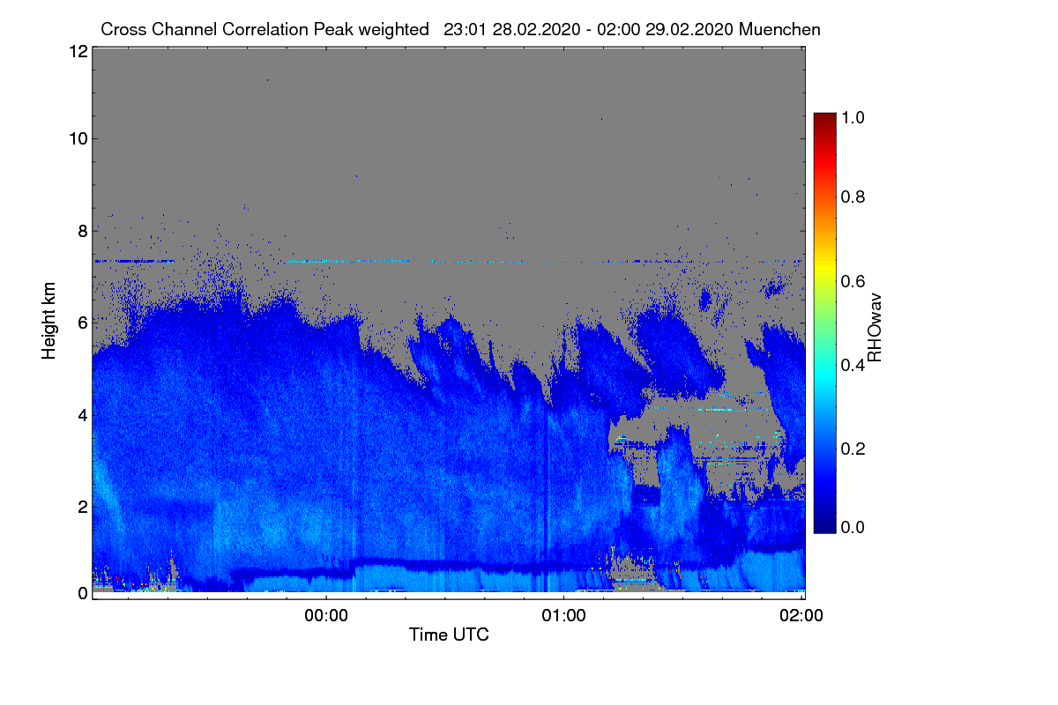Click the colorbar value '0.0'
Viewport: 1058px width, 705px height.
(x=853, y=527)
